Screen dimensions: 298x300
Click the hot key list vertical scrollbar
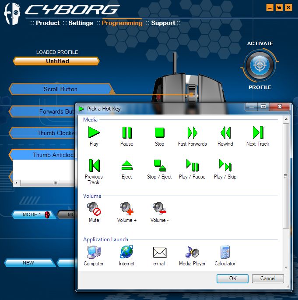(x=286, y=175)
